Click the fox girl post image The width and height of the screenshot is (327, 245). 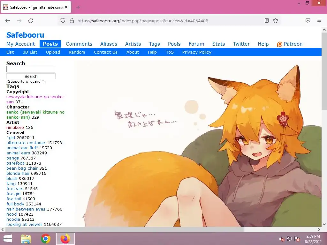tap(198, 143)
